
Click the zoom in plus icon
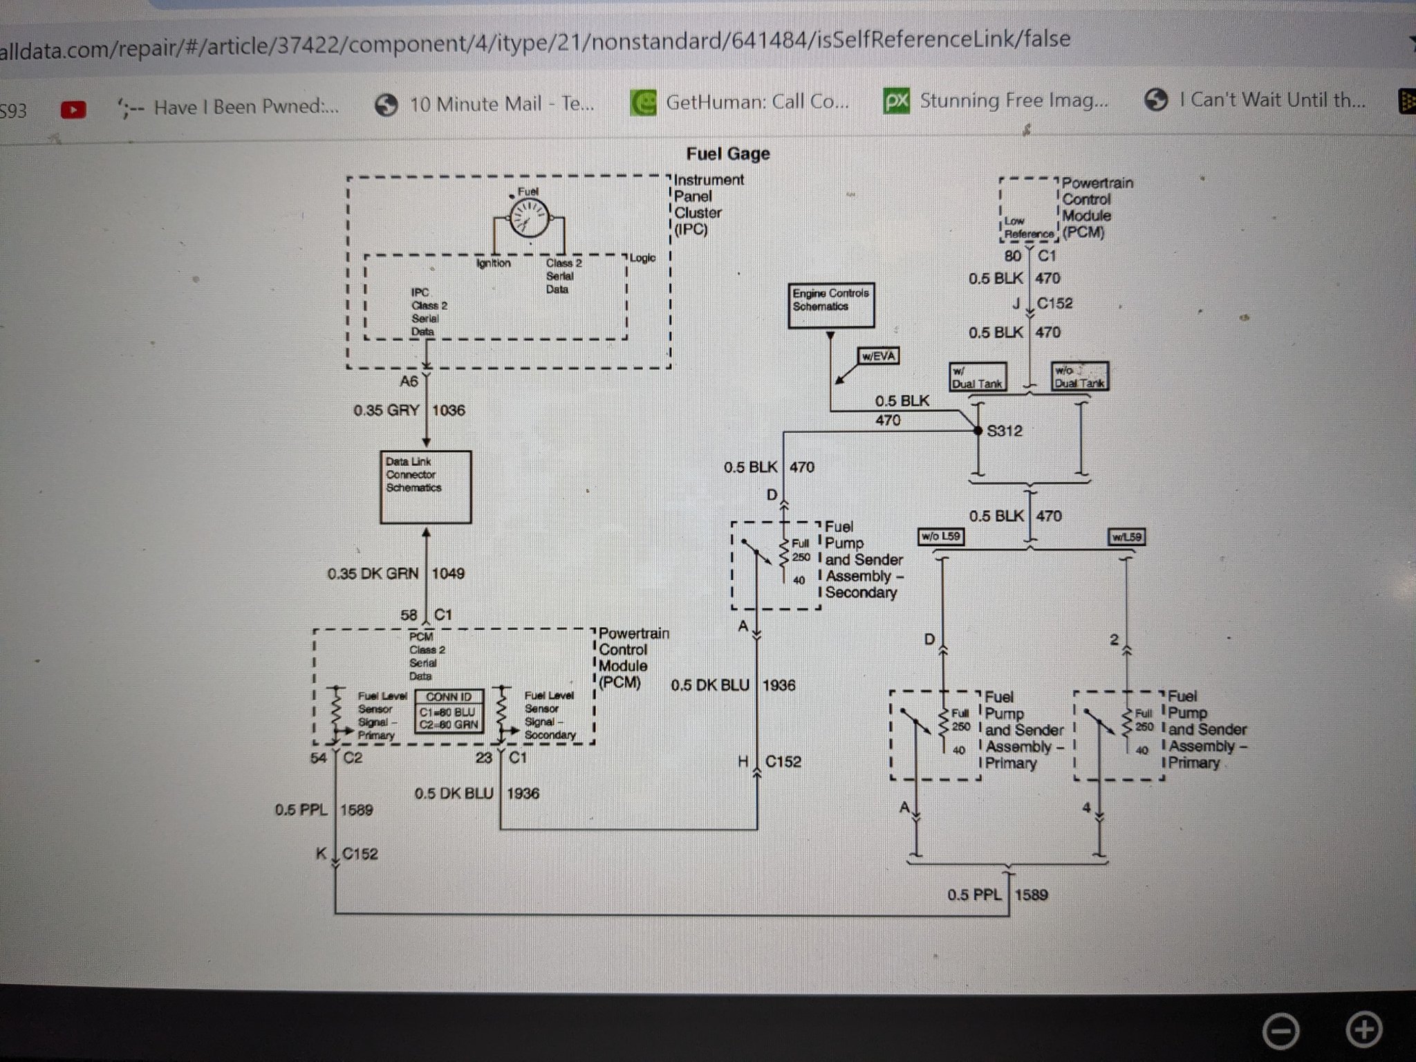coord(1364,1030)
